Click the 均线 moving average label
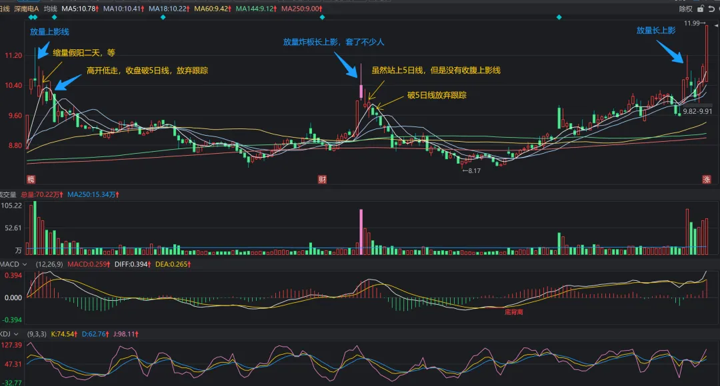This screenshot has width=720, height=386. [x=51, y=9]
